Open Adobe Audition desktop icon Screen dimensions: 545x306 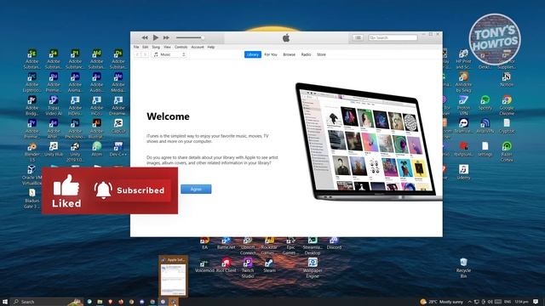[96, 82]
